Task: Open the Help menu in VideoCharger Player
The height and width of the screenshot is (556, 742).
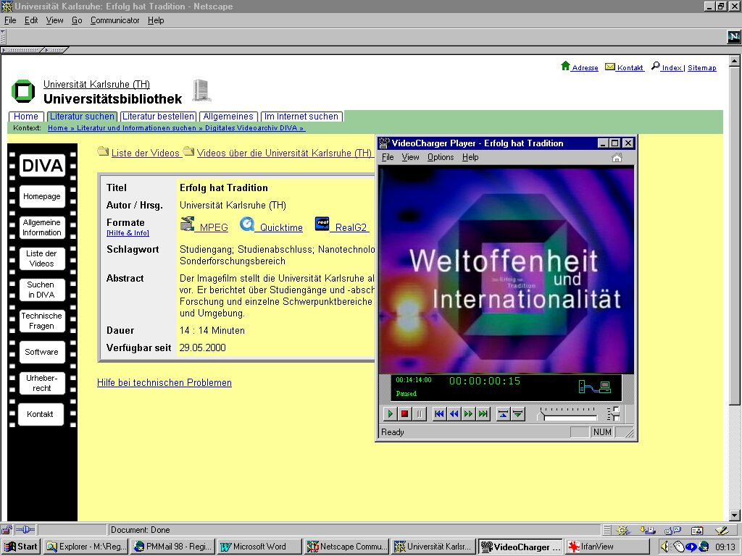Action: [x=470, y=157]
